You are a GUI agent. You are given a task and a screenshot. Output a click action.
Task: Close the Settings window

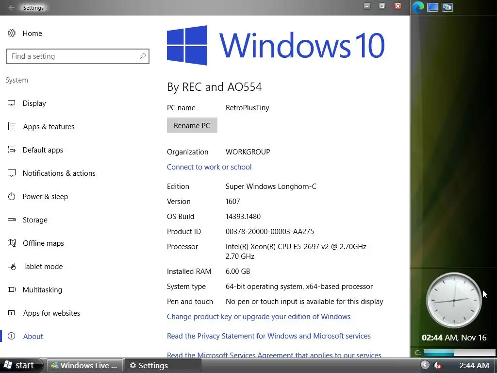point(398,6)
